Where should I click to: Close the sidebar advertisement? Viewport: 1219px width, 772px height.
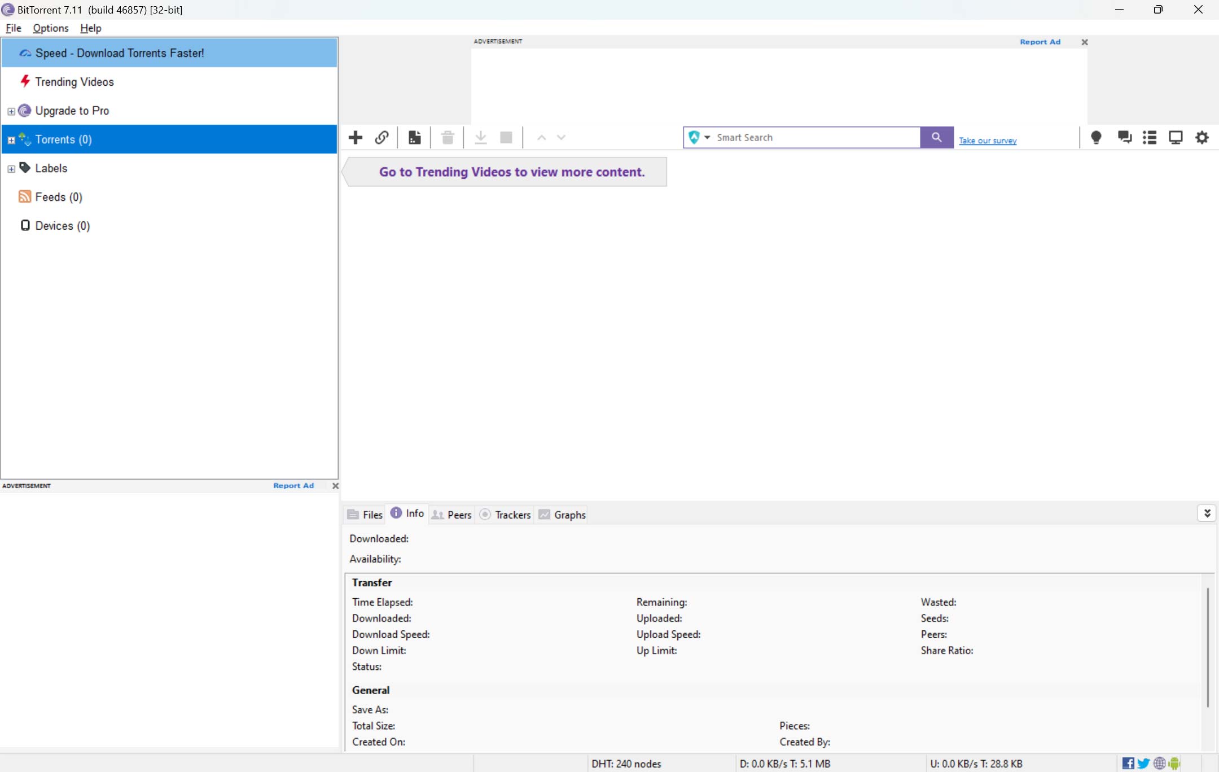335,485
